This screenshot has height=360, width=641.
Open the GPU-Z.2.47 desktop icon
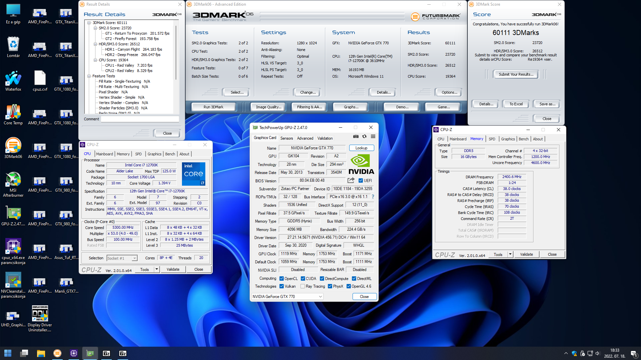coord(13,216)
